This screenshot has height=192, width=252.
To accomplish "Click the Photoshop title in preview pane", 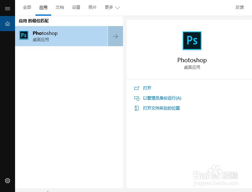I will pyautogui.click(x=192, y=60).
